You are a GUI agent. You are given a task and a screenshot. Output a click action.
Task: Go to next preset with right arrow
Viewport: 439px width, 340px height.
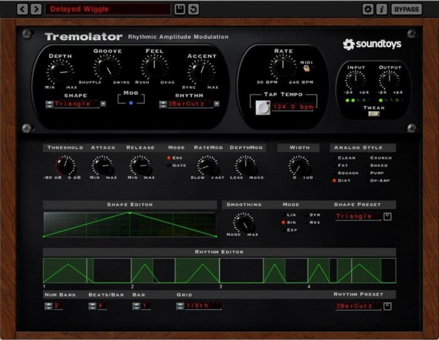36,9
